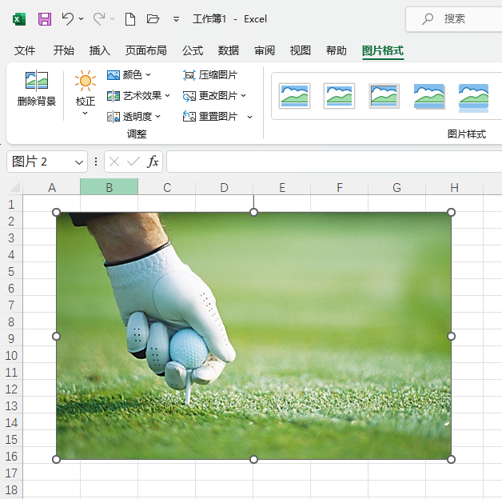502x499 pixels.
Task: Undo the last action
Action: pyautogui.click(x=68, y=19)
